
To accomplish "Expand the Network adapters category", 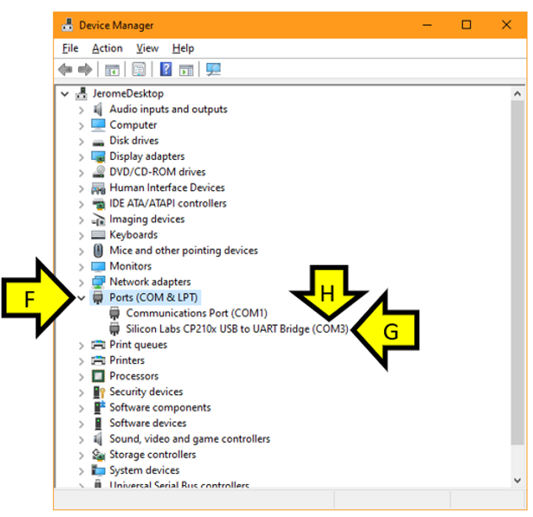I will coord(82,282).
